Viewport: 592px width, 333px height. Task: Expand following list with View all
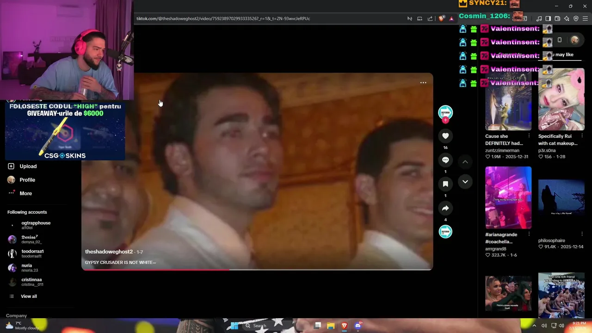tap(23, 296)
